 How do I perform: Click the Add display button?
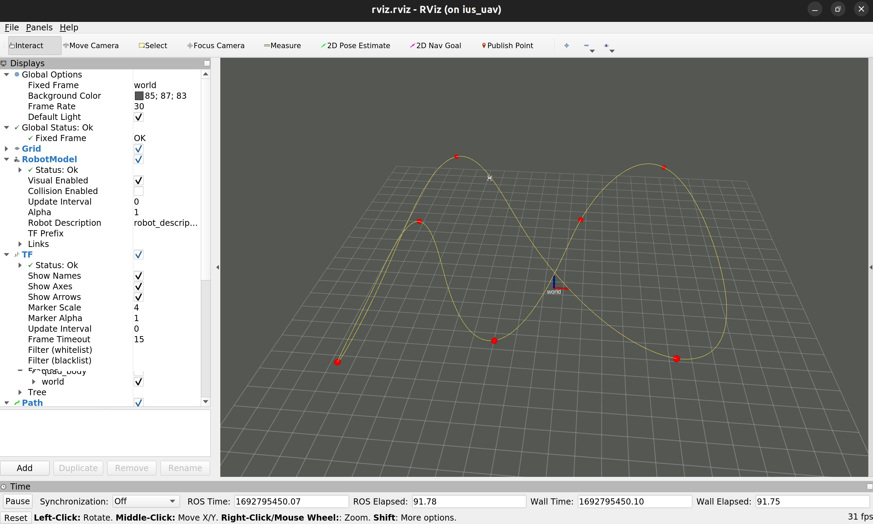pyautogui.click(x=25, y=468)
